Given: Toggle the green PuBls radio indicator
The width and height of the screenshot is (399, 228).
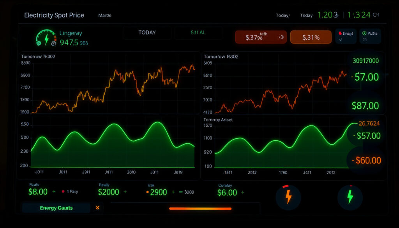Looking at the screenshot, I should pos(364,34).
